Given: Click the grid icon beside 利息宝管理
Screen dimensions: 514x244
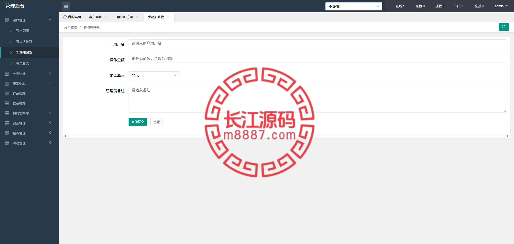Looking at the screenshot, I should coord(7,113).
